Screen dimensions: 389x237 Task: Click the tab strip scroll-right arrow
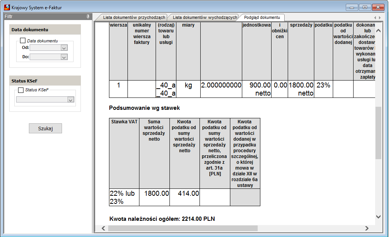point(380,18)
